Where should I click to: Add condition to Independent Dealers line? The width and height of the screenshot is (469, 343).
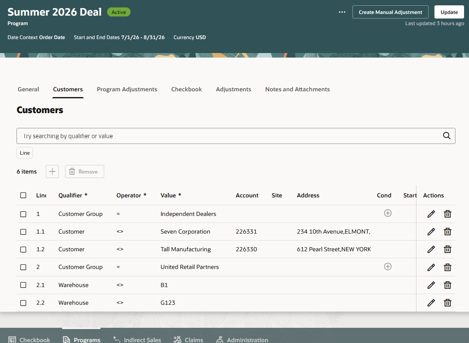[387, 213]
